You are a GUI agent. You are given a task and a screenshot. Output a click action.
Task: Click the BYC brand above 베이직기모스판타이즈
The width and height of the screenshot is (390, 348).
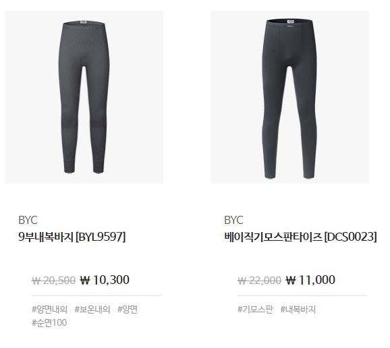point(233,220)
